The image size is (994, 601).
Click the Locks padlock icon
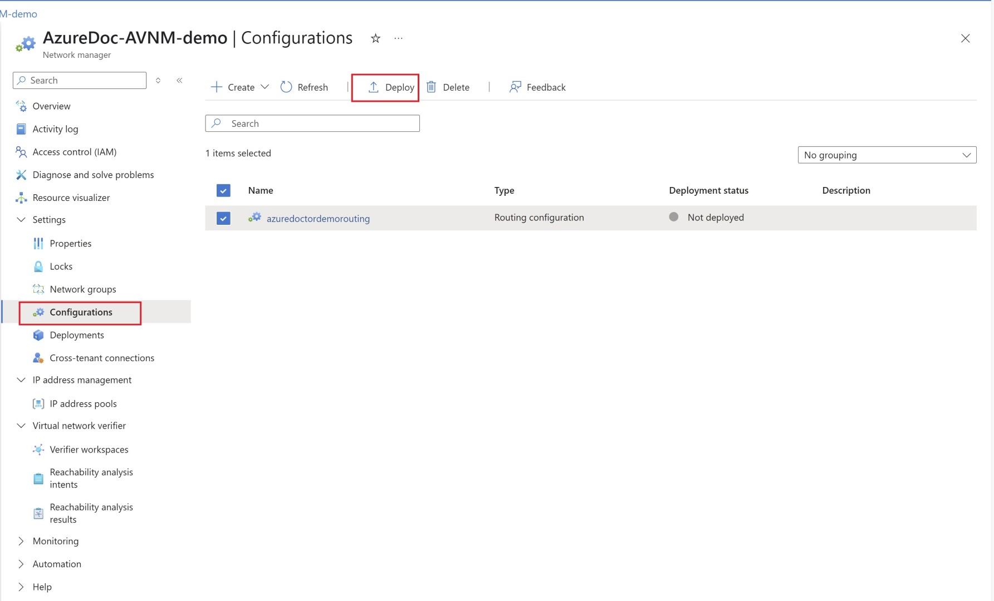pos(38,266)
